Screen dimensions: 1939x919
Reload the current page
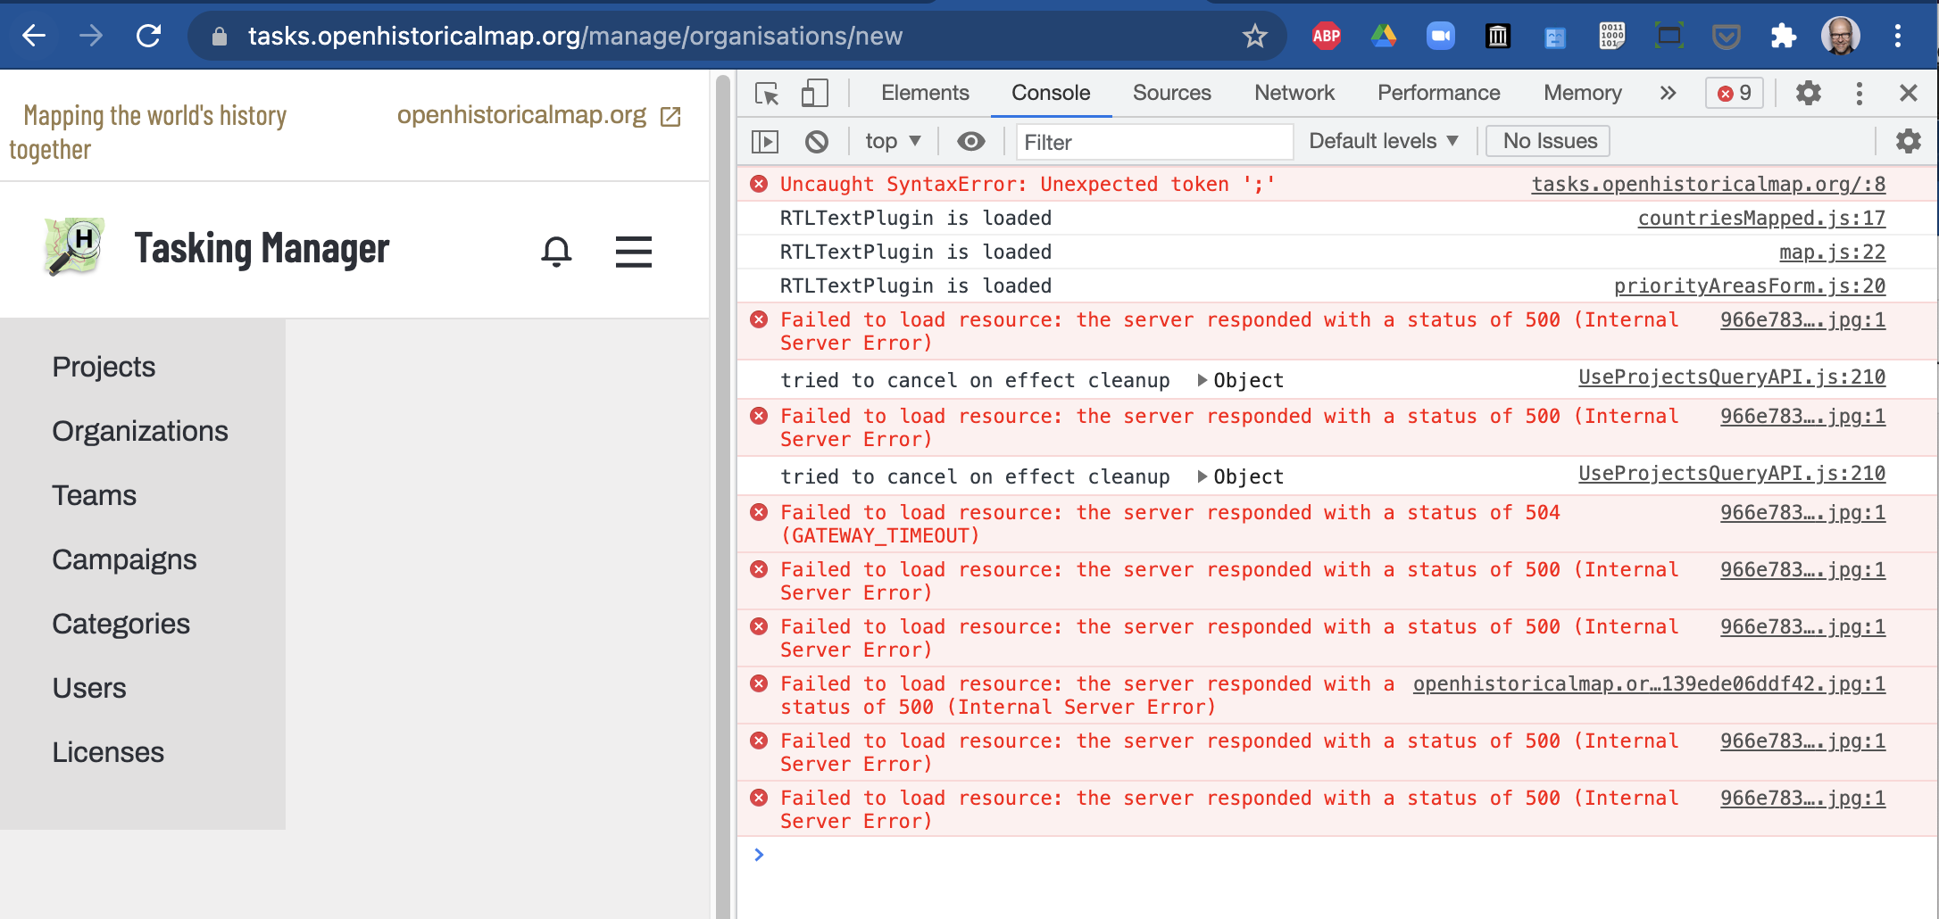tap(148, 36)
